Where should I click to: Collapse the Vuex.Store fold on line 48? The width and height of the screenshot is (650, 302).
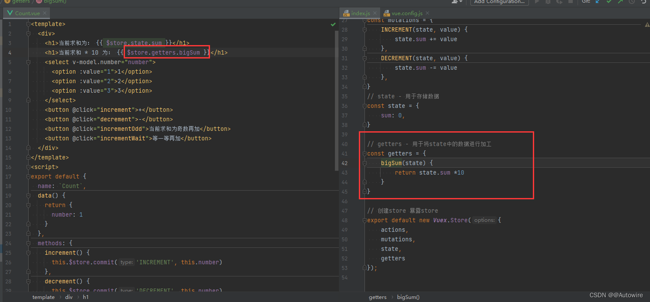pos(365,221)
